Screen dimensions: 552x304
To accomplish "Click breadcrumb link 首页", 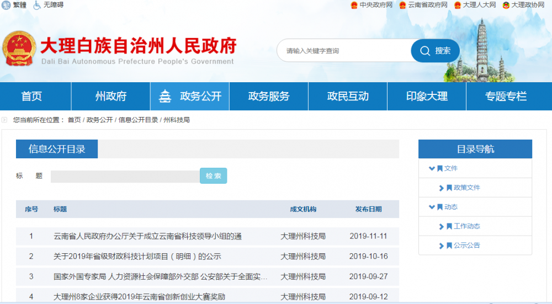I will point(74,120).
